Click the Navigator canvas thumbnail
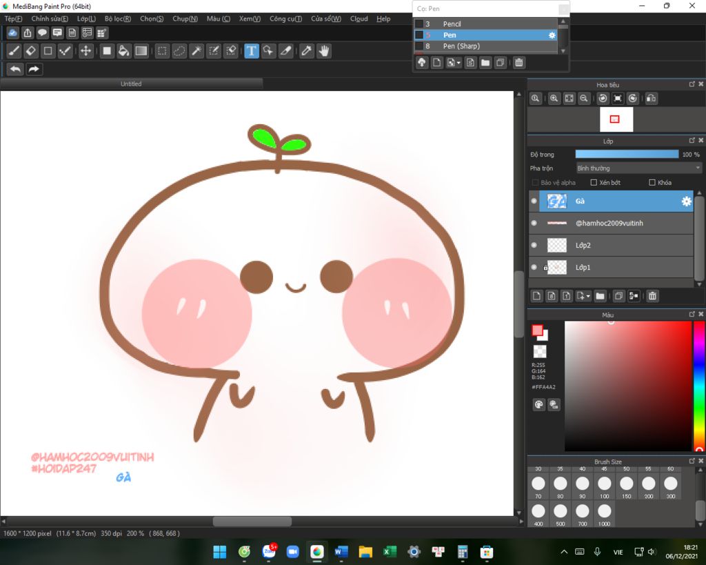706x565 pixels. tap(616, 119)
